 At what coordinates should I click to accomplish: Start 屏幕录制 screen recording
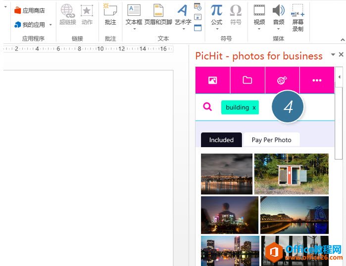point(297,18)
